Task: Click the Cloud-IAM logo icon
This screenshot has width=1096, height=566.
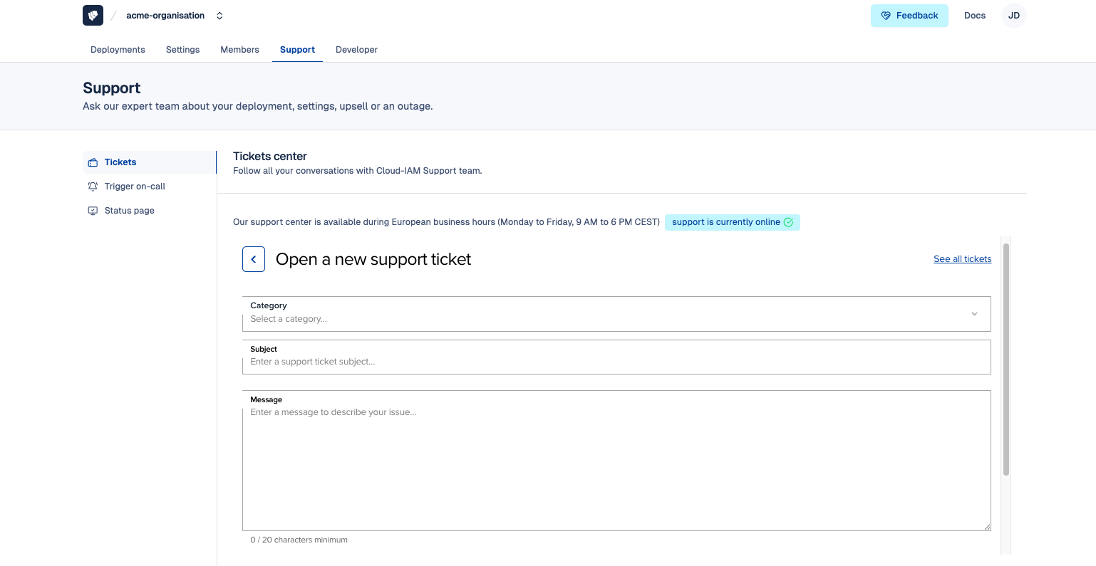Action: 93,15
